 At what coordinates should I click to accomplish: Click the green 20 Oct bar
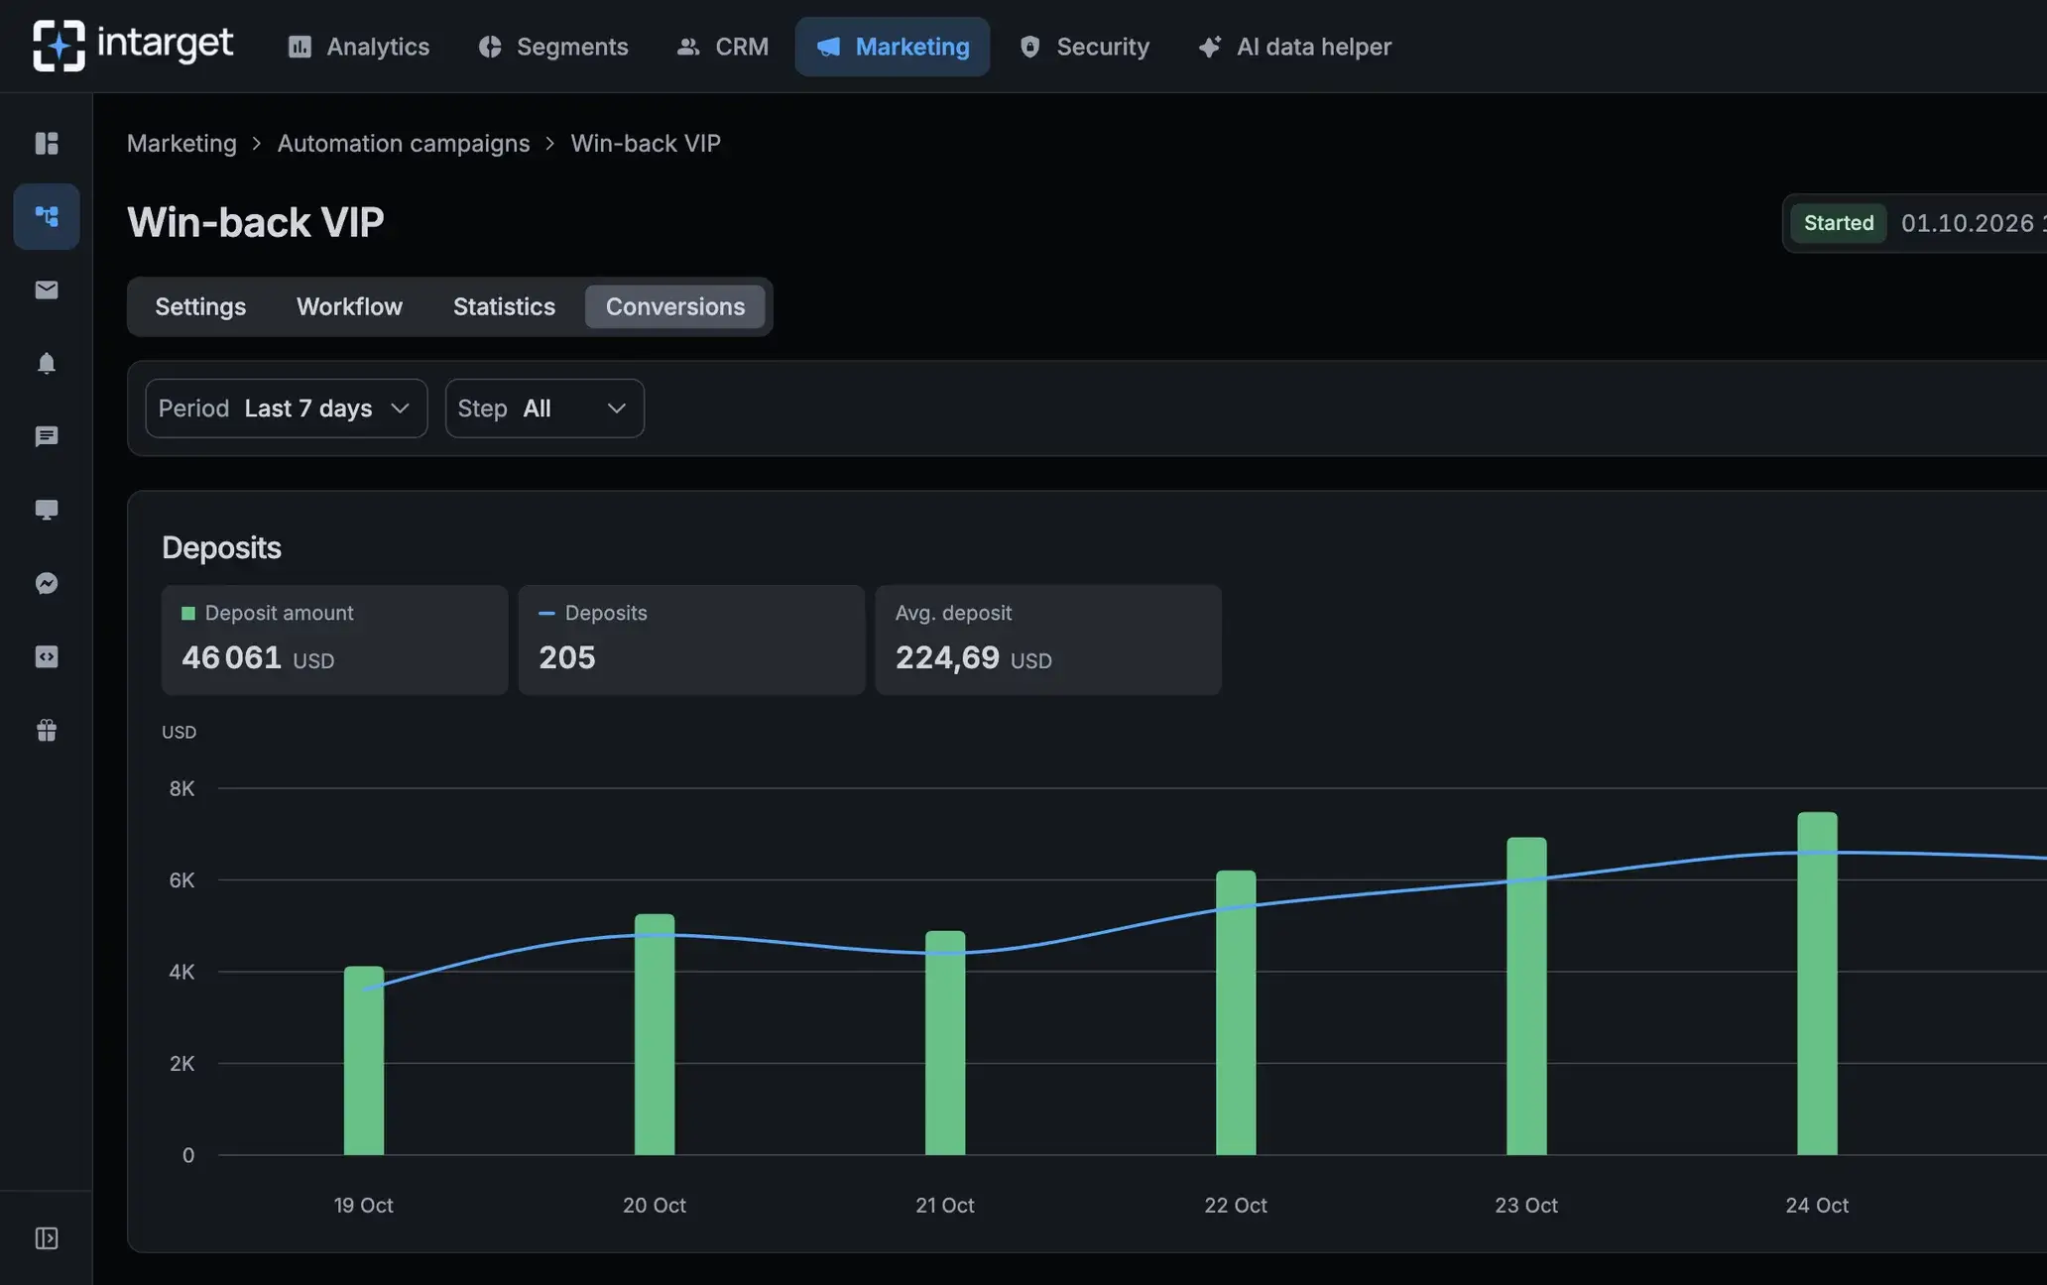click(x=655, y=1034)
